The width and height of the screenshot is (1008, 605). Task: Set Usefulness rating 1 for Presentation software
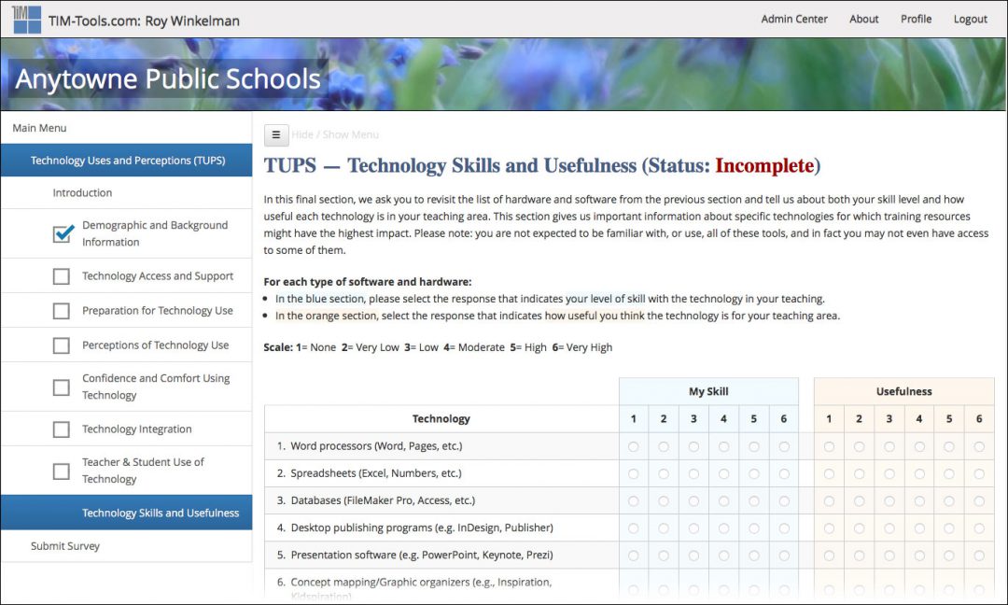click(829, 555)
